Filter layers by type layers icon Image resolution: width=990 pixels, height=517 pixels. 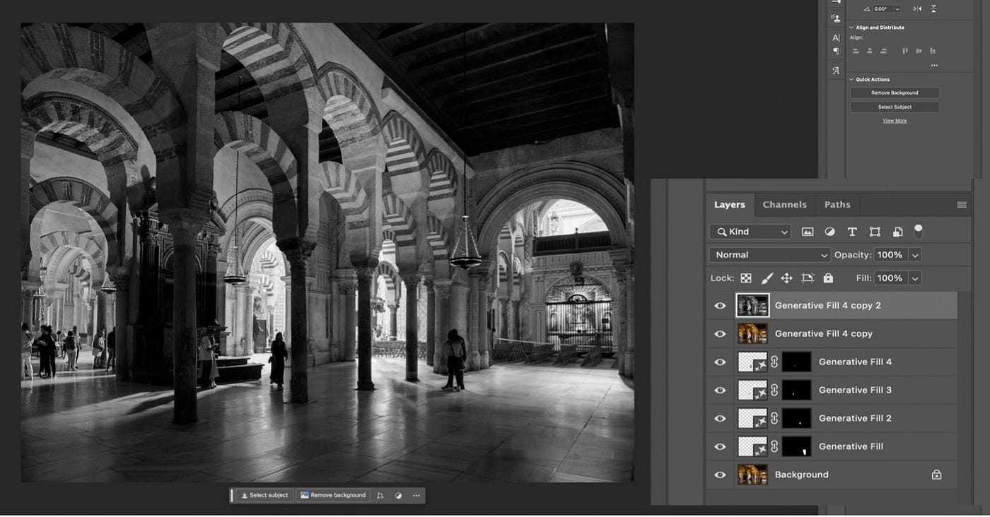852,232
